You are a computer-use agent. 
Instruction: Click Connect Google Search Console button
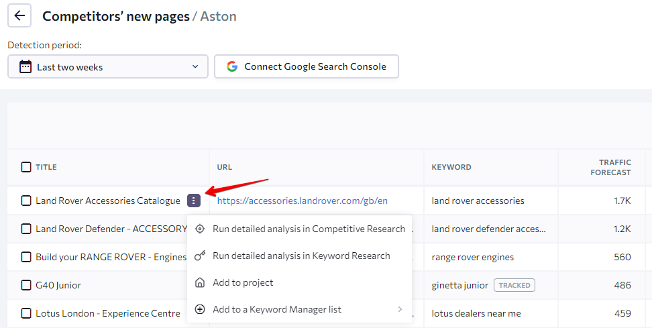pyautogui.click(x=307, y=66)
